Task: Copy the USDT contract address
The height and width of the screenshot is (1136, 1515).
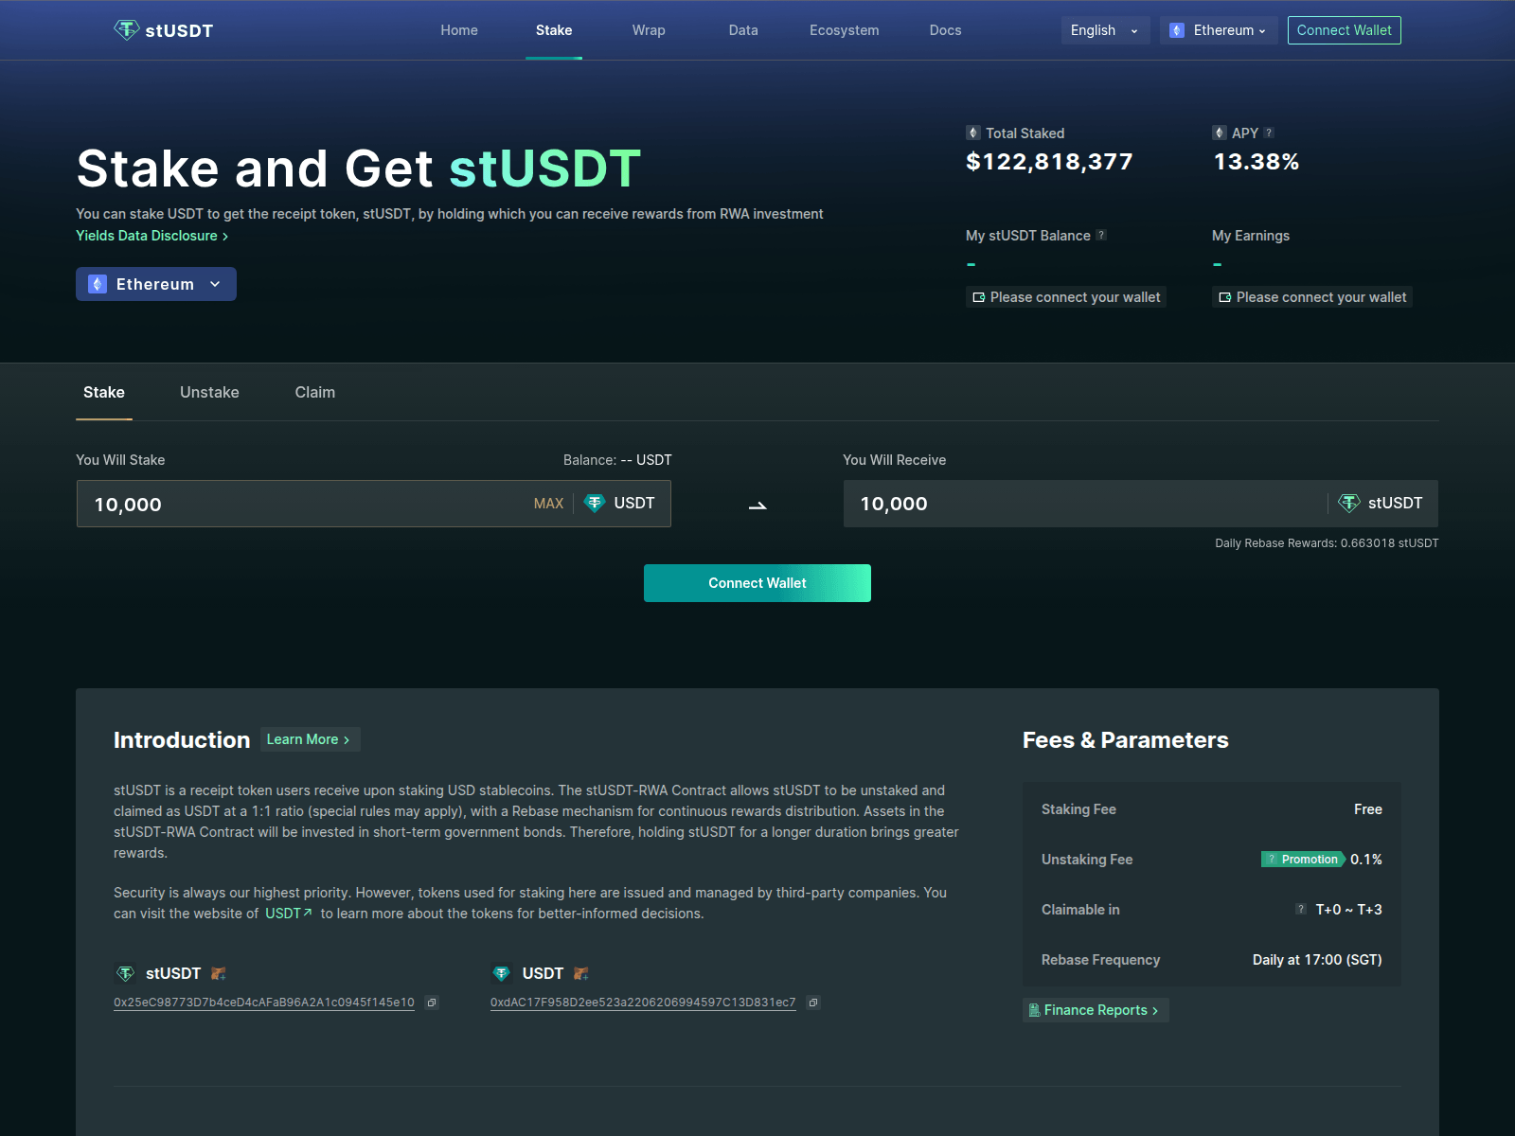Action: [x=813, y=1003]
